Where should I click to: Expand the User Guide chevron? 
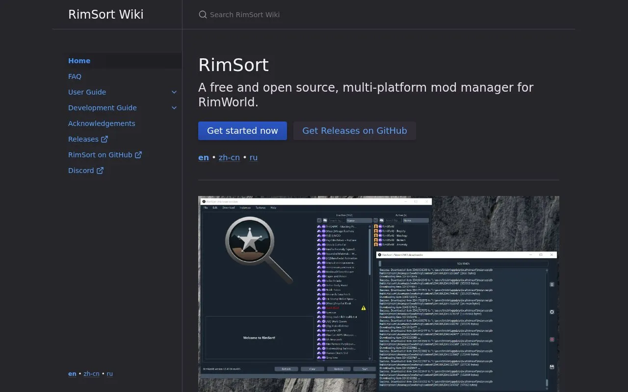click(x=174, y=92)
